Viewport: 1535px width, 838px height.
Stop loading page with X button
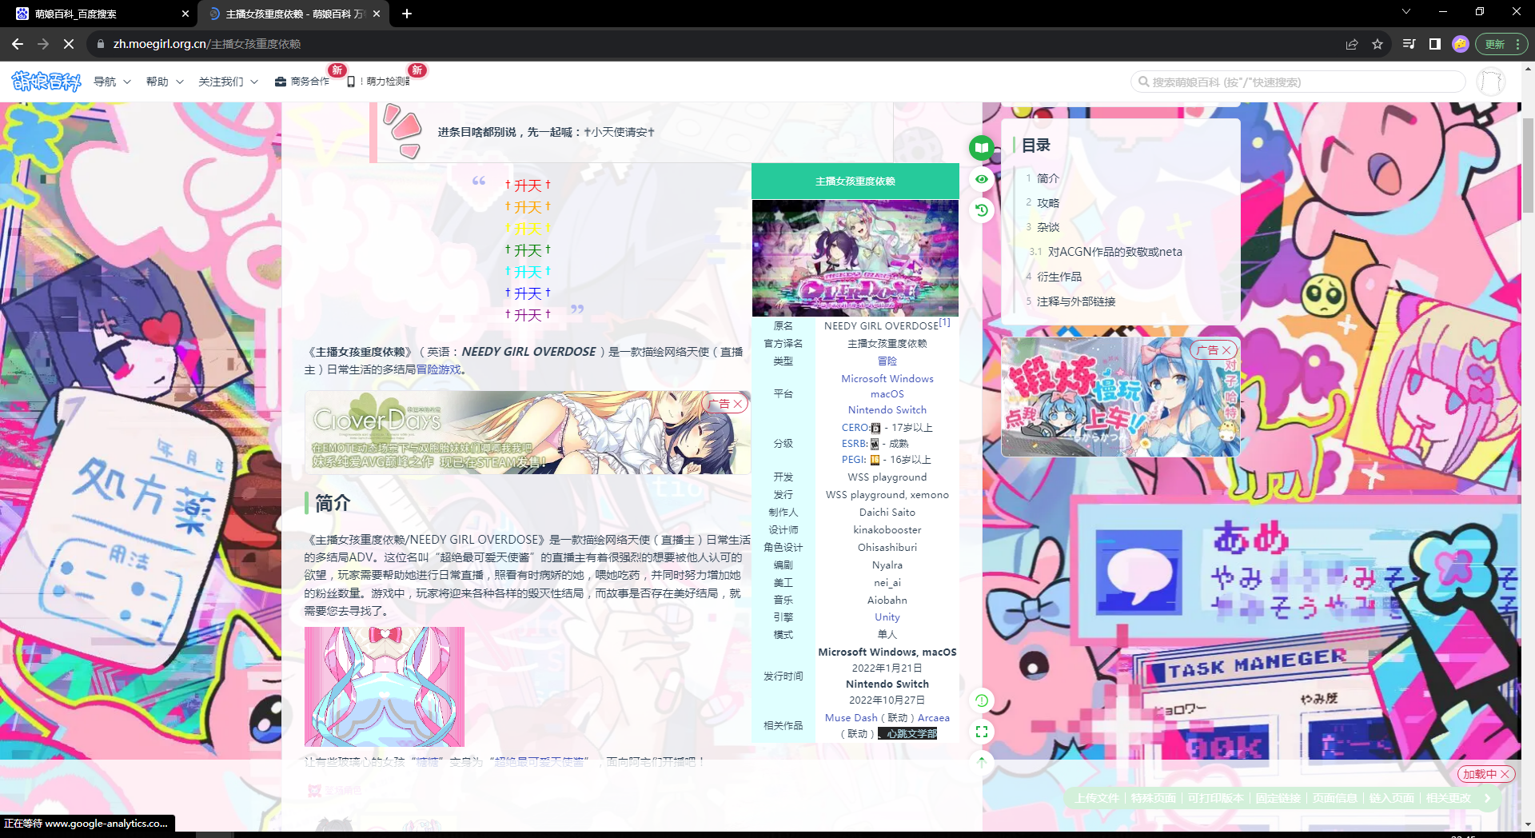[x=69, y=44]
